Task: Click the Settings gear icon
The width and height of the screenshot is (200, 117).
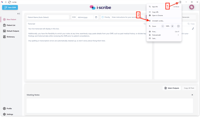Action: point(4,114)
